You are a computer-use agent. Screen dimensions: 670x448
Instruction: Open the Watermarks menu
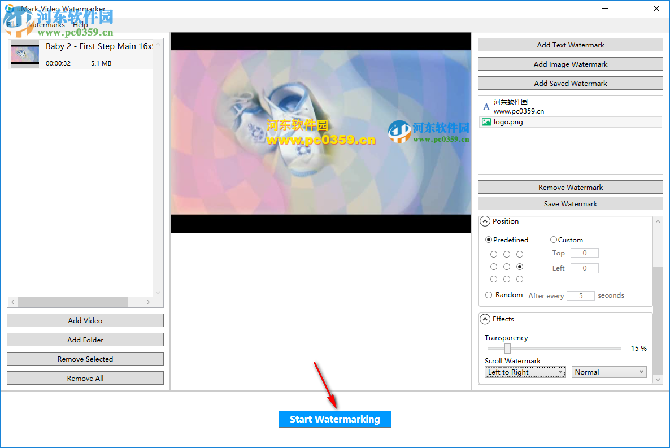pos(46,24)
